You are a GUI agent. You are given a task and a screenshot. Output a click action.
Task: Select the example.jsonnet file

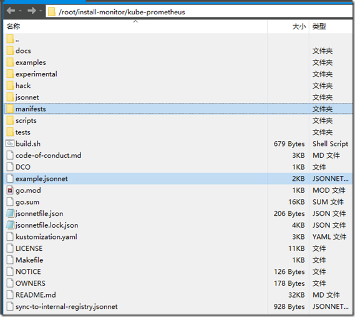178,178
